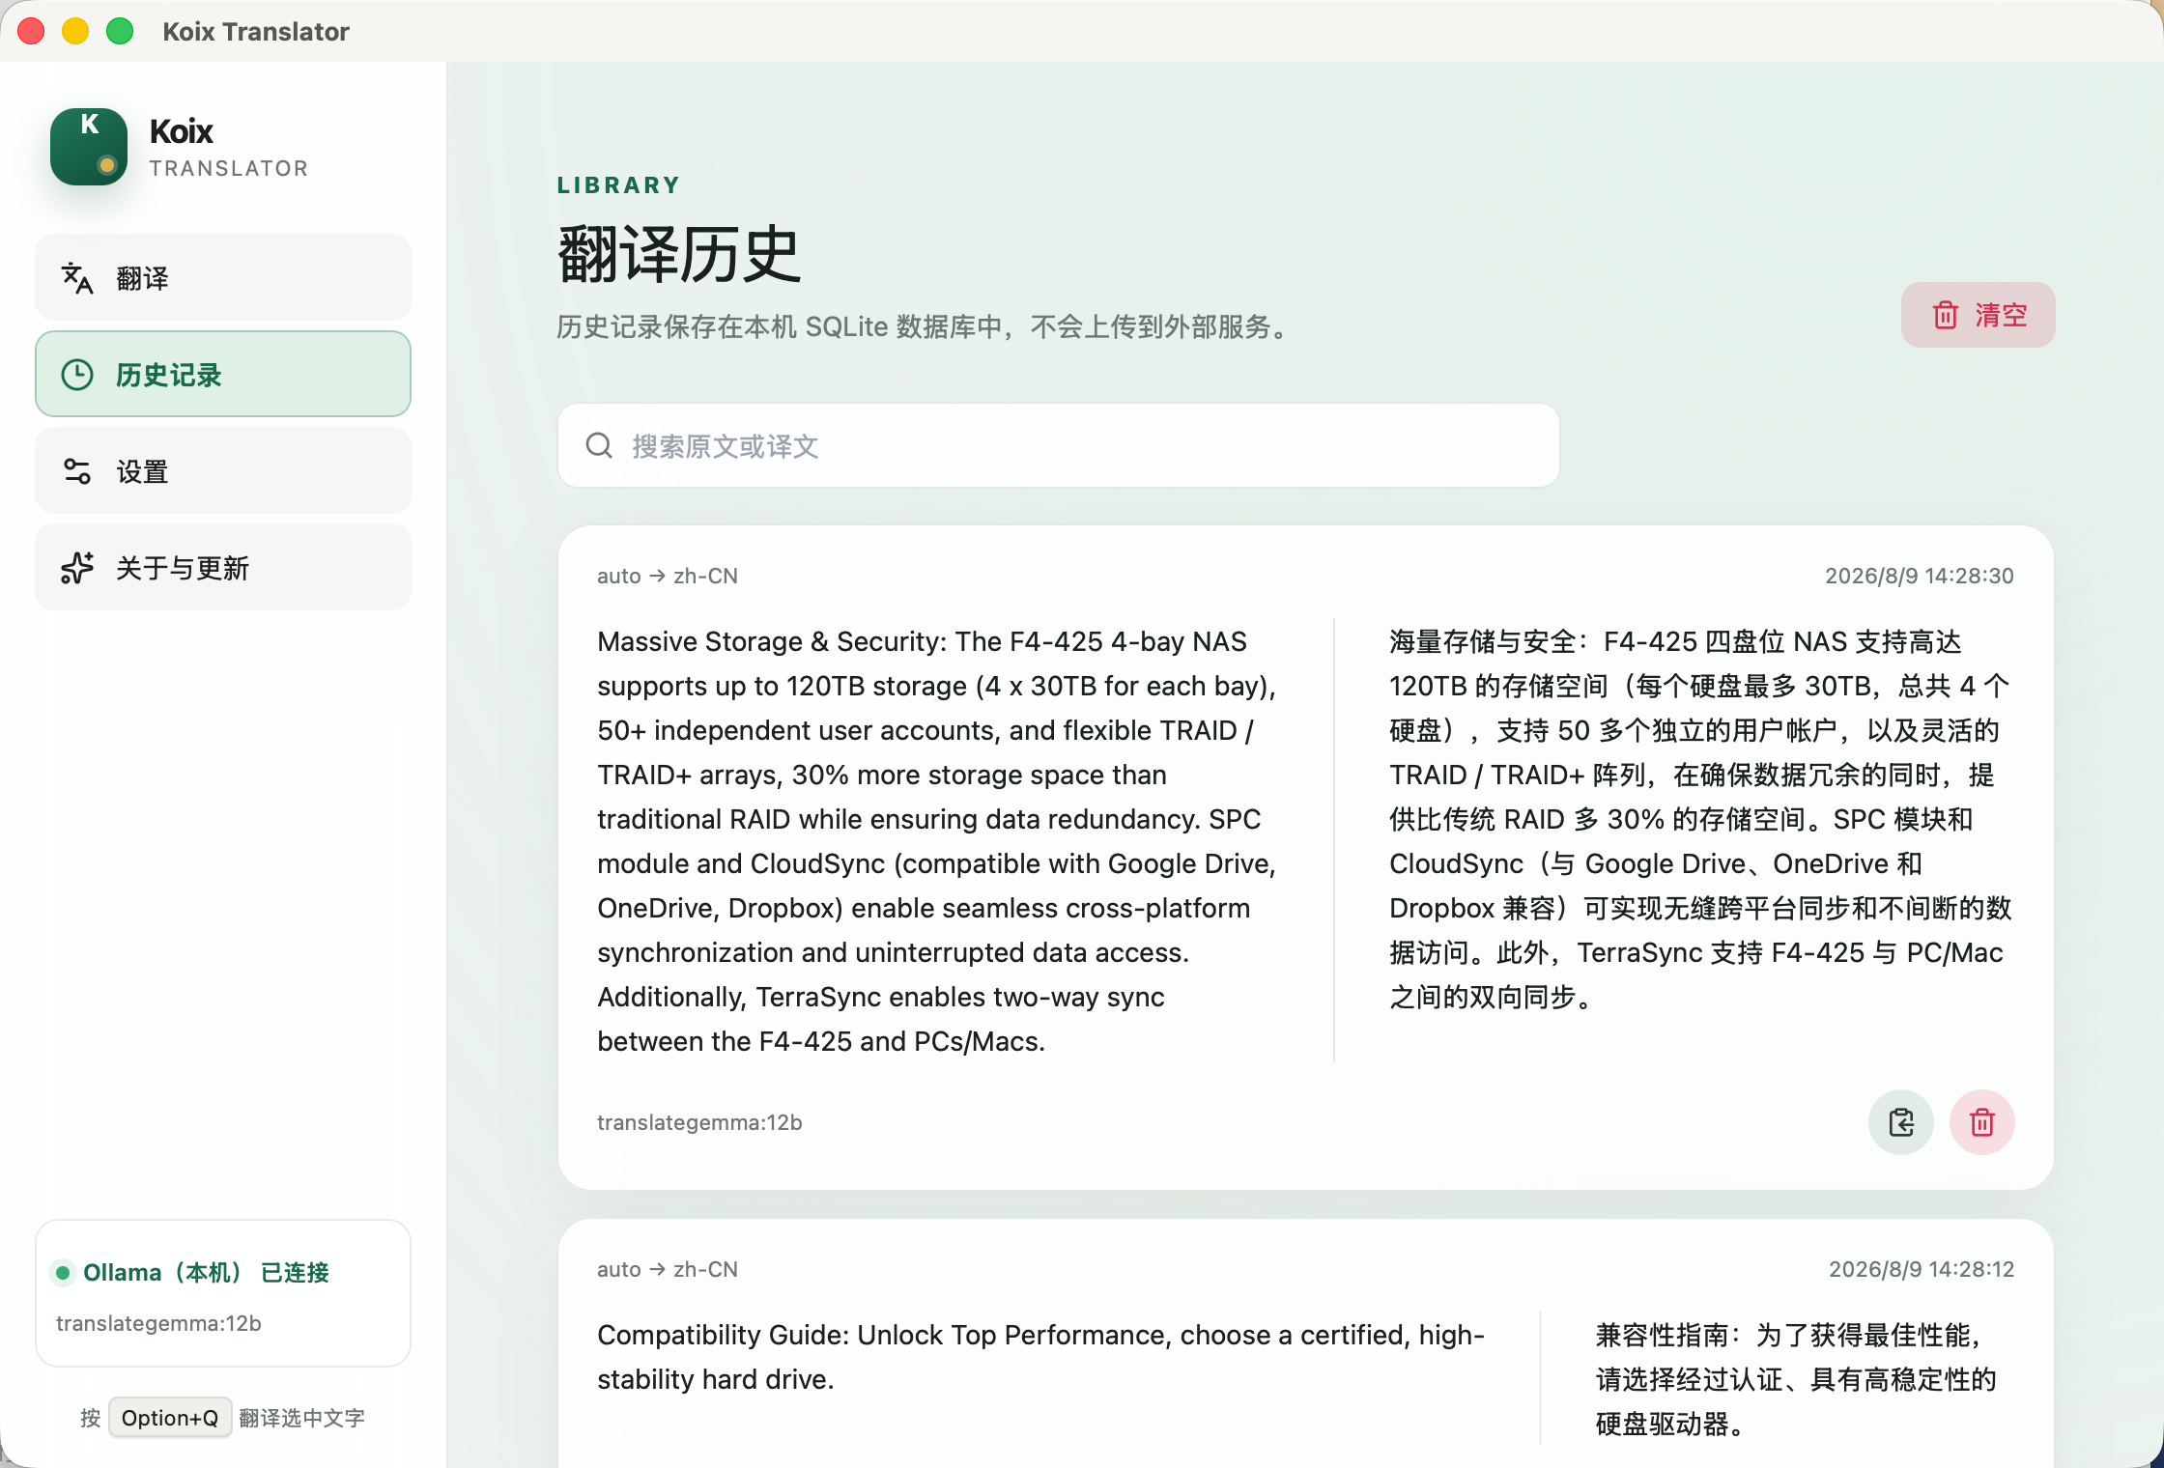Screen dimensions: 2164x1468
Task: Click the SQLite storage description text
Action: pos(925,326)
